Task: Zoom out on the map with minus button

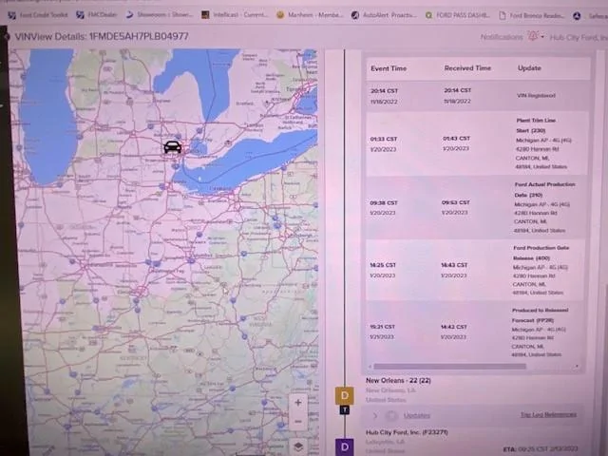Action: (297, 421)
